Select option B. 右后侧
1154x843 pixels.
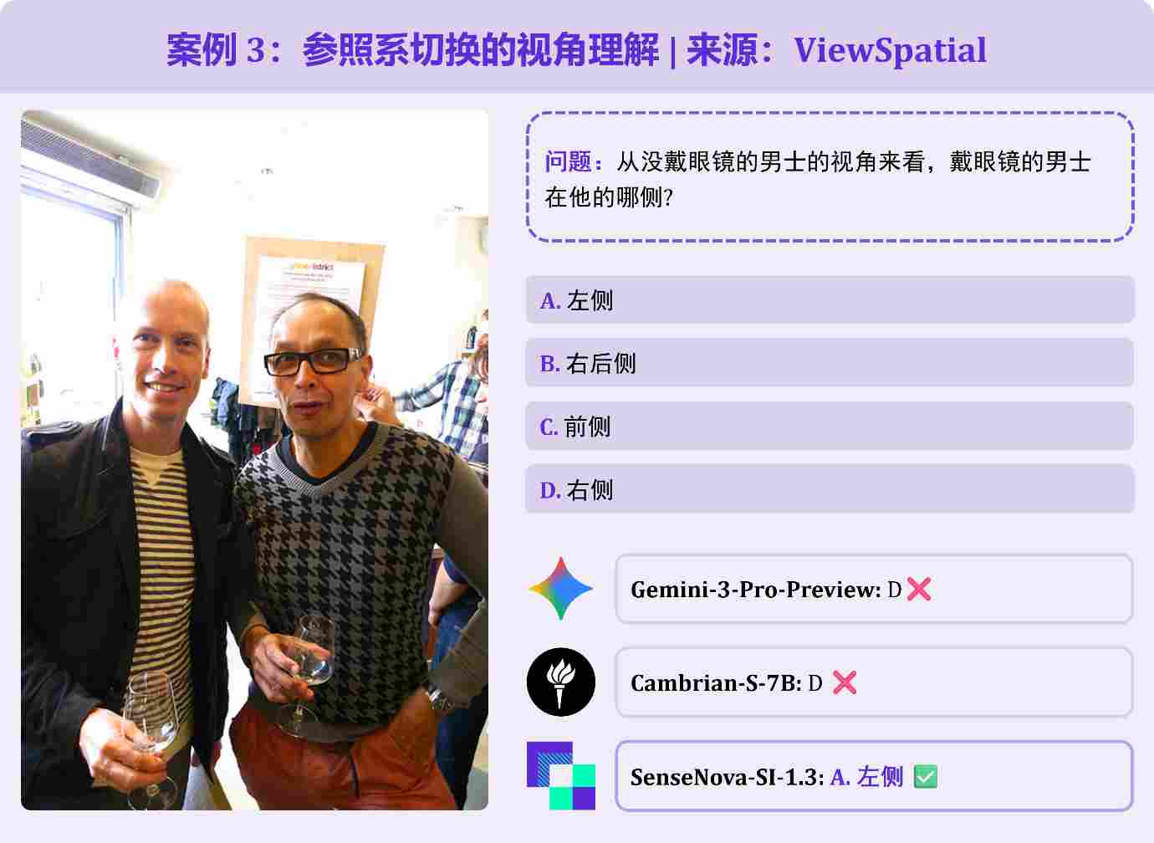pos(830,363)
